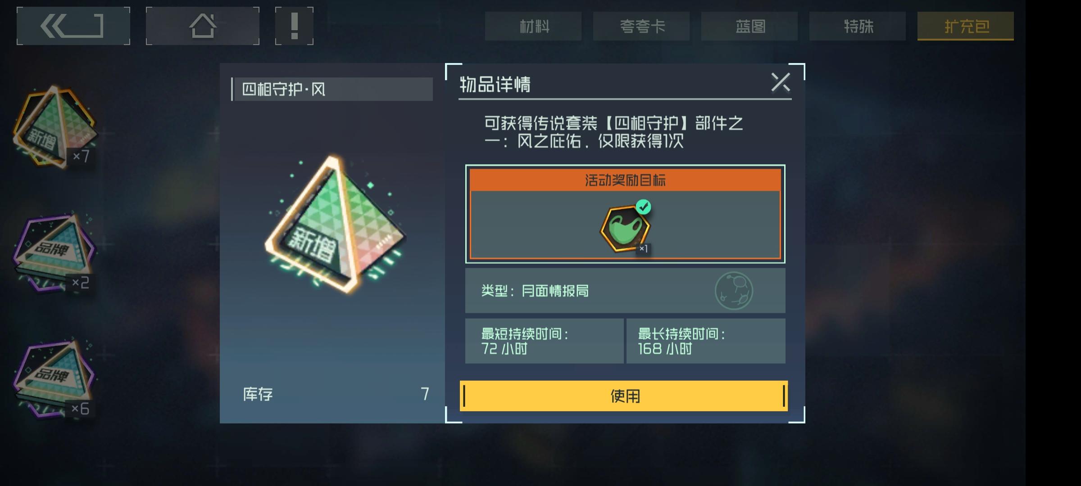Select the 扩充包 tab
The height and width of the screenshot is (486, 1081).
tap(966, 26)
